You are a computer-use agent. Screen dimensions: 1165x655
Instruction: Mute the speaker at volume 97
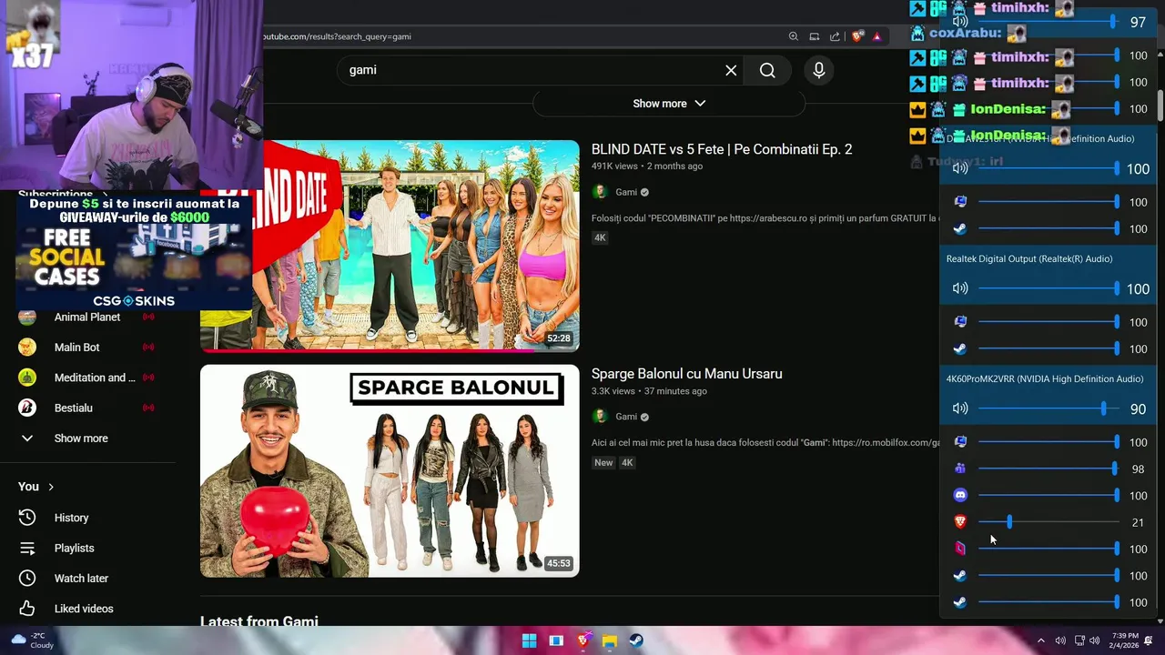pyautogui.click(x=960, y=21)
